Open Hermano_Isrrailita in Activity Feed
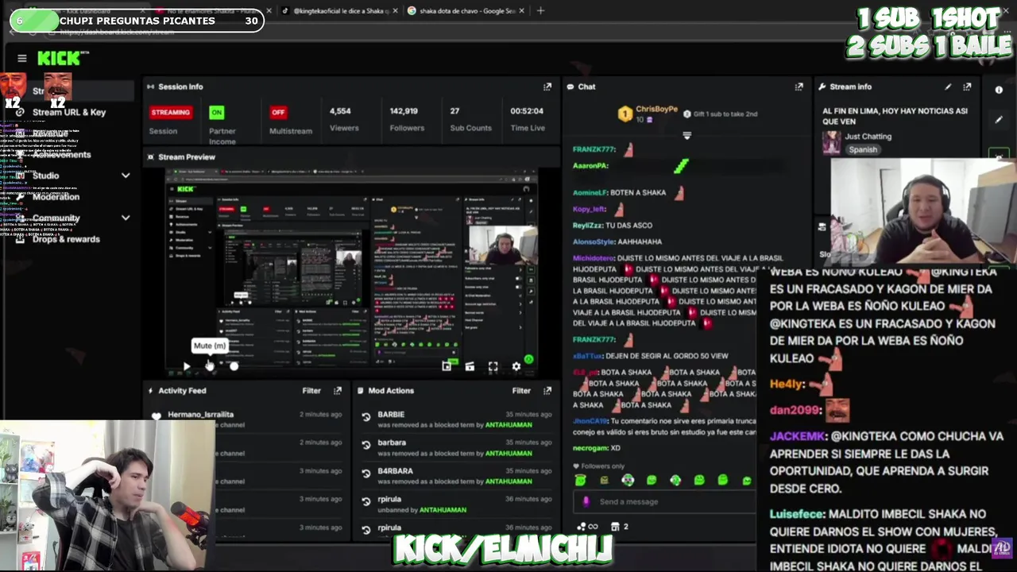Screen dimensions: 1017x572 coord(201,415)
